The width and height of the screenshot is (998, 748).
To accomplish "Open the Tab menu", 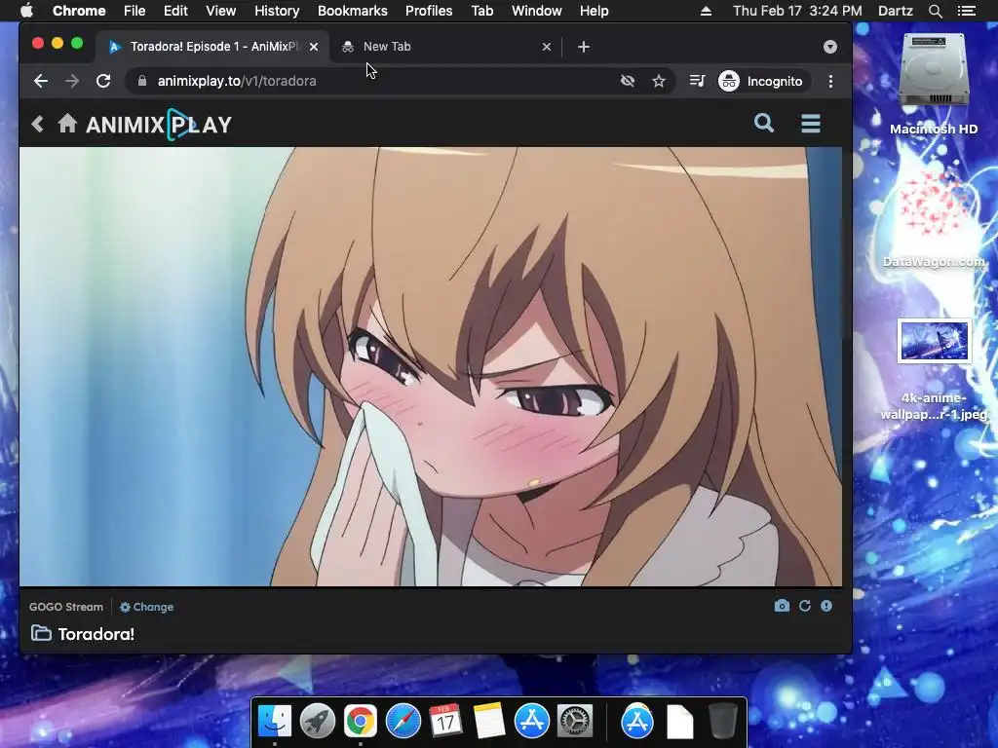I will pyautogui.click(x=482, y=11).
